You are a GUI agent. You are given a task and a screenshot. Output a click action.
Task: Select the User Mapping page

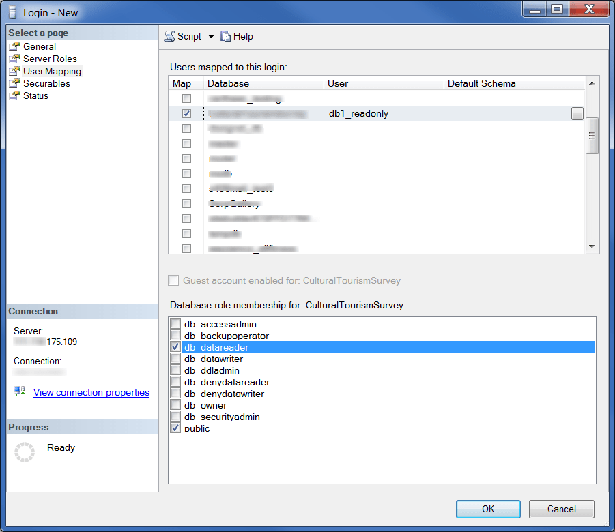tap(52, 71)
